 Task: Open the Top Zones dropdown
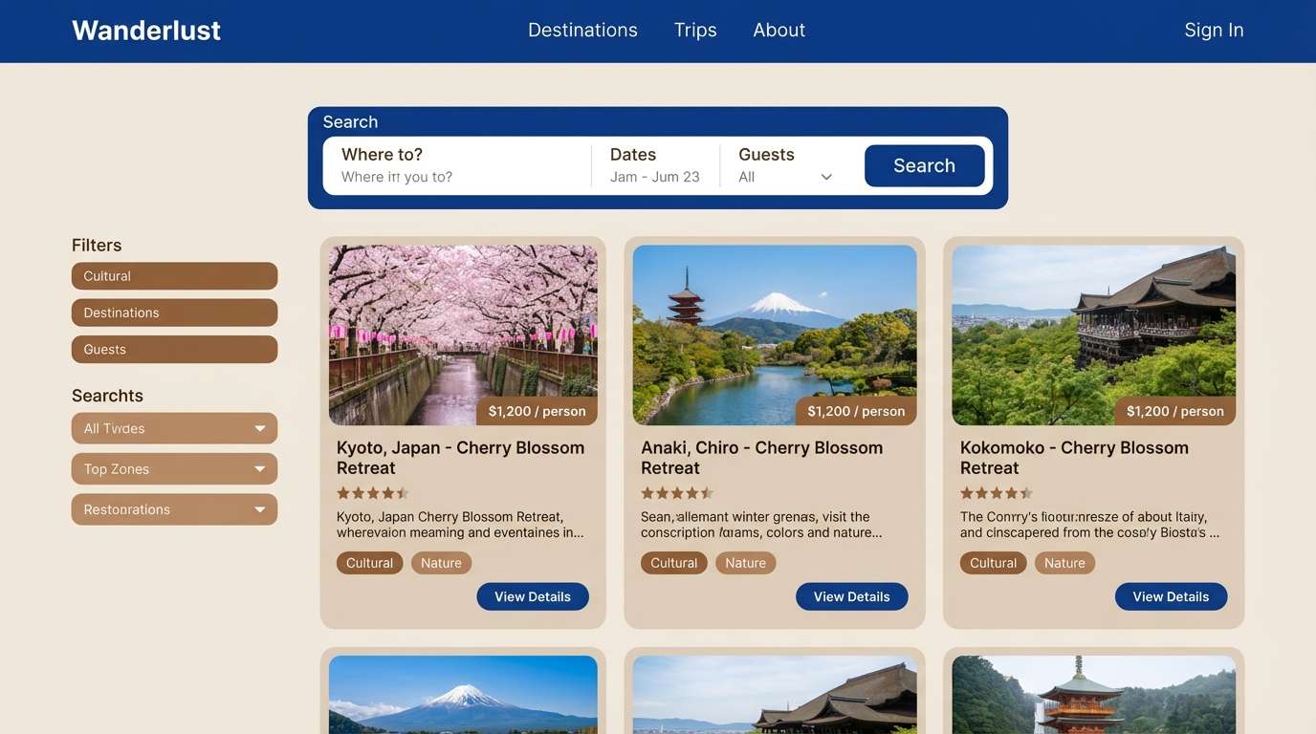pos(173,468)
